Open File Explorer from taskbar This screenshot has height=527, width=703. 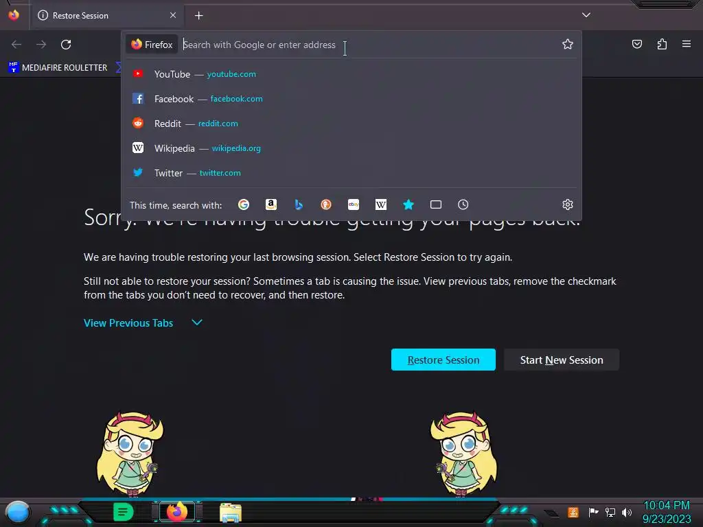click(x=231, y=512)
